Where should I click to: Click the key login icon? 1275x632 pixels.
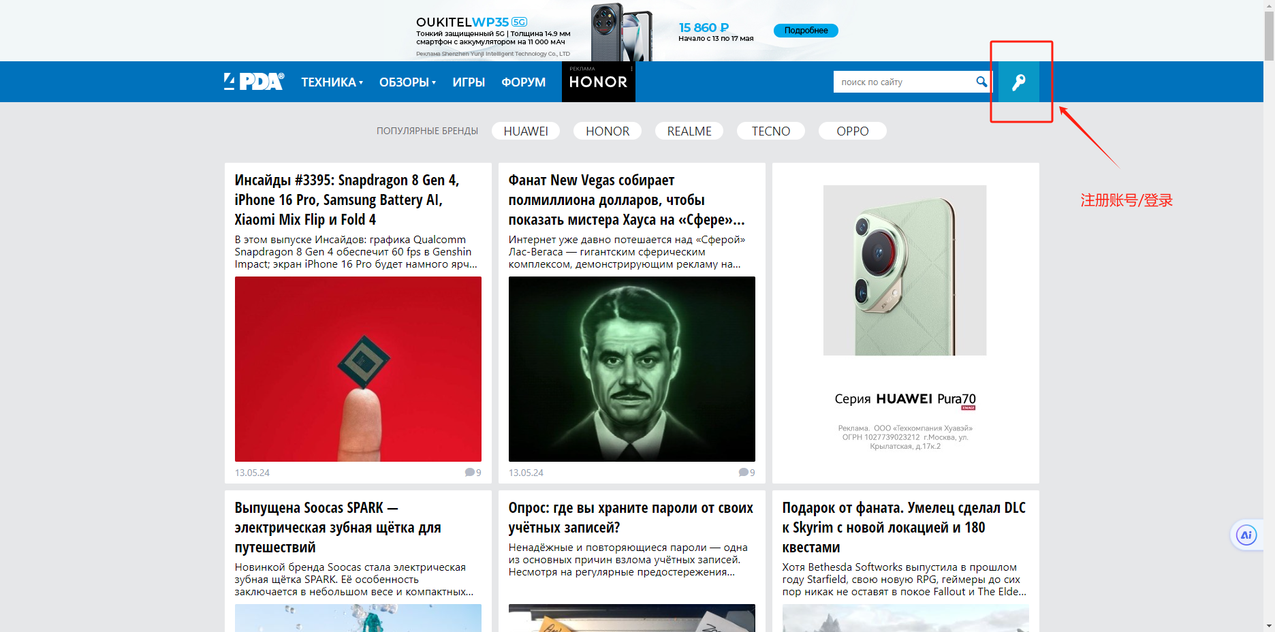(1018, 82)
